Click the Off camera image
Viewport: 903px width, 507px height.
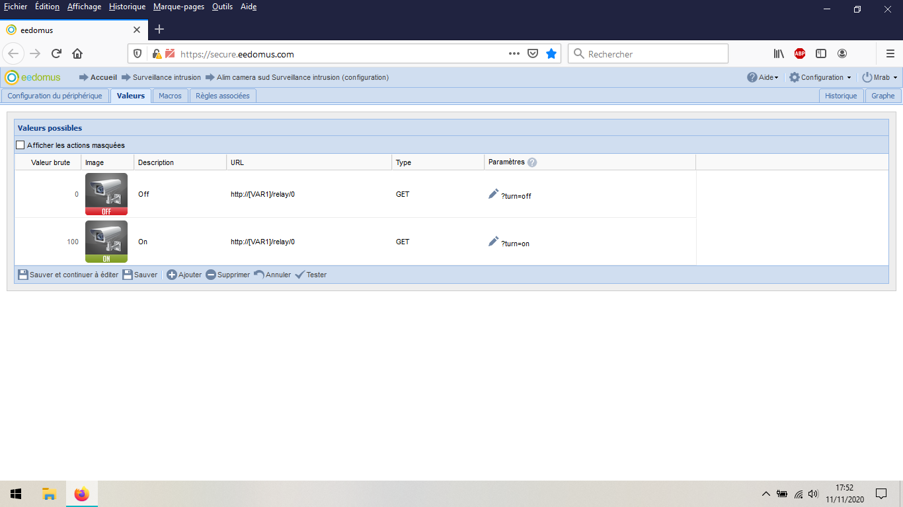pos(106,194)
